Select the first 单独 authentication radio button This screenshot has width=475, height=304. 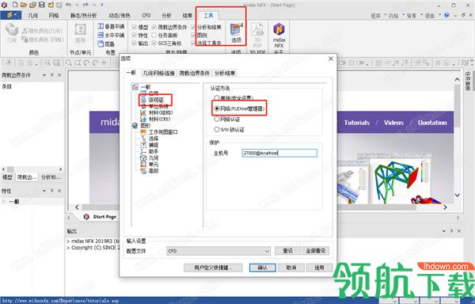tap(217, 98)
